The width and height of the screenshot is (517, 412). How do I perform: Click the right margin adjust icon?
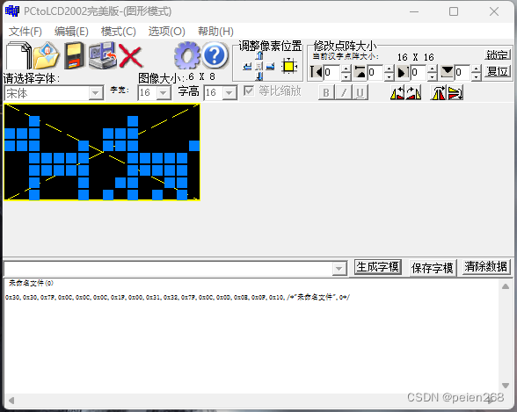pos(403,72)
